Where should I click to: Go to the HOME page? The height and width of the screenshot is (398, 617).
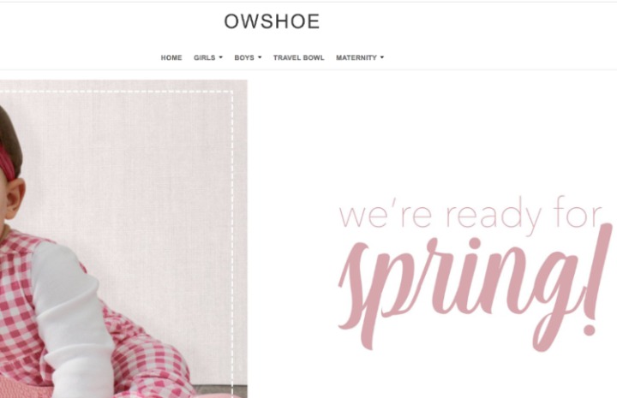(x=171, y=57)
